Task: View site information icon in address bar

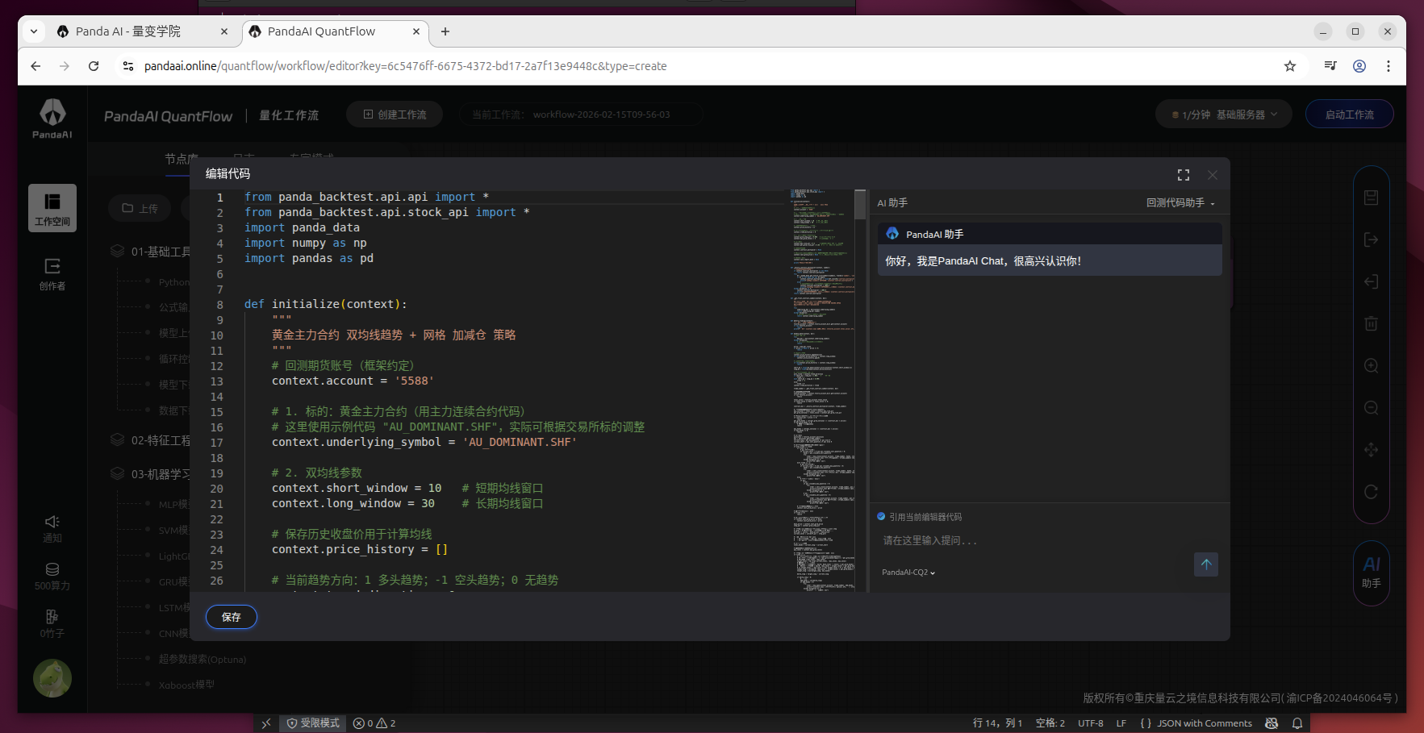Action: (x=127, y=66)
